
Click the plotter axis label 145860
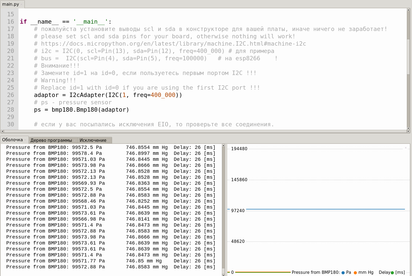click(x=239, y=180)
